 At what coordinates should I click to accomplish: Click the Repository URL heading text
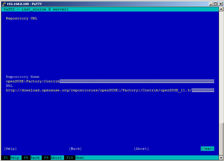click(x=22, y=18)
